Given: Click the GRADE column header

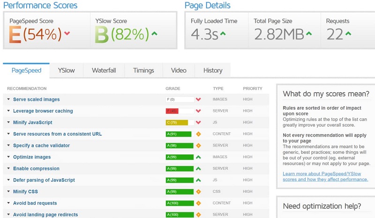Looking at the screenshot, I should [x=173, y=88].
